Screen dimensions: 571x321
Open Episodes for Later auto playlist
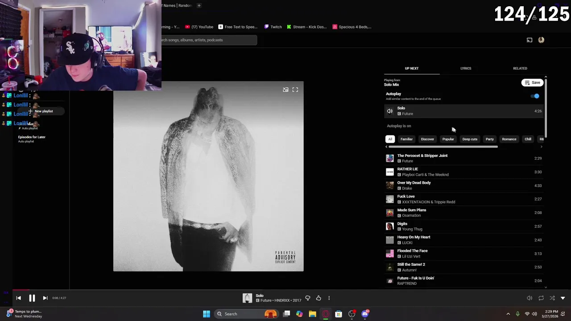coord(32,139)
